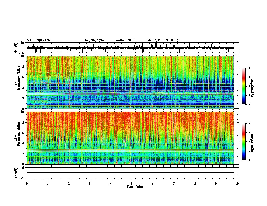Click the ch.1 waveform trace panel
Viewport: 267px width, 206px height.
(x=131, y=48)
